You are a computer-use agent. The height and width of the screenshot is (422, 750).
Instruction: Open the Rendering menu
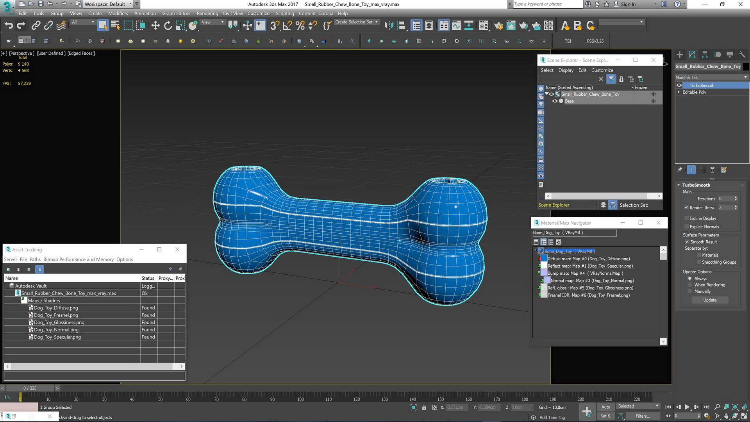tap(207, 13)
